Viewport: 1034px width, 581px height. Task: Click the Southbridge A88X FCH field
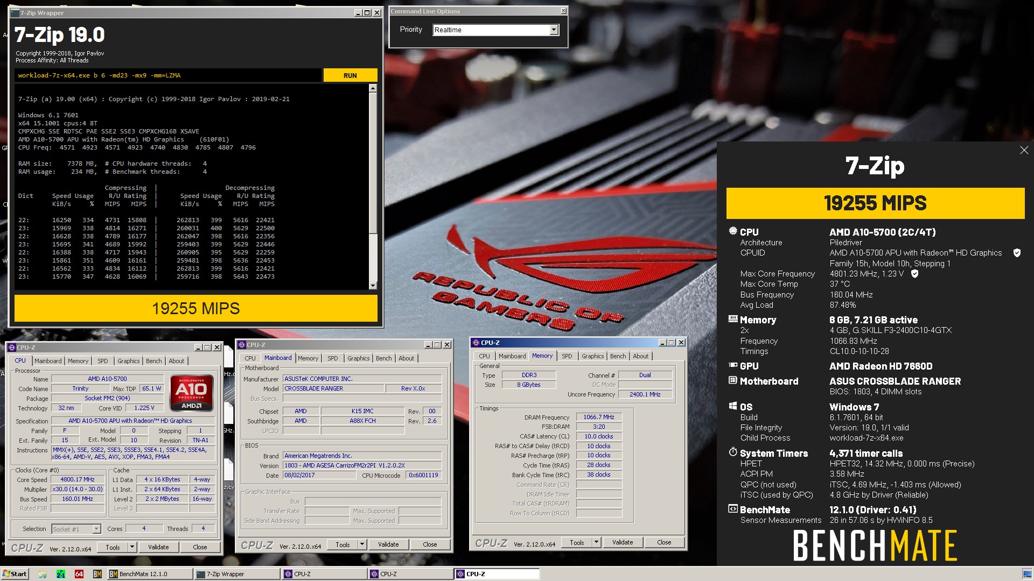(x=362, y=421)
